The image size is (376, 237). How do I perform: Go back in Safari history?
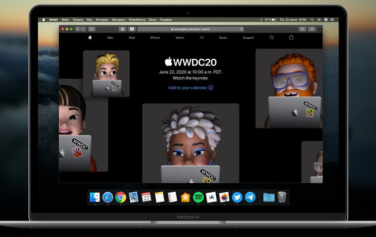pyautogui.click(x=77, y=29)
